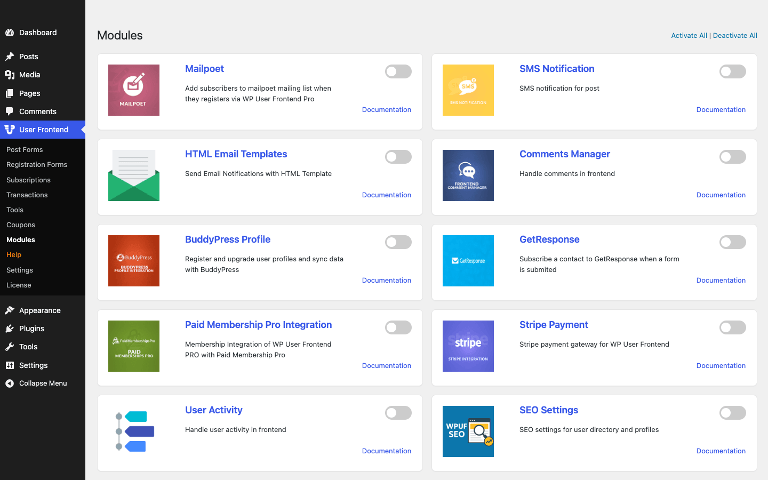Switch on Stripe Payment toggle

tap(733, 327)
